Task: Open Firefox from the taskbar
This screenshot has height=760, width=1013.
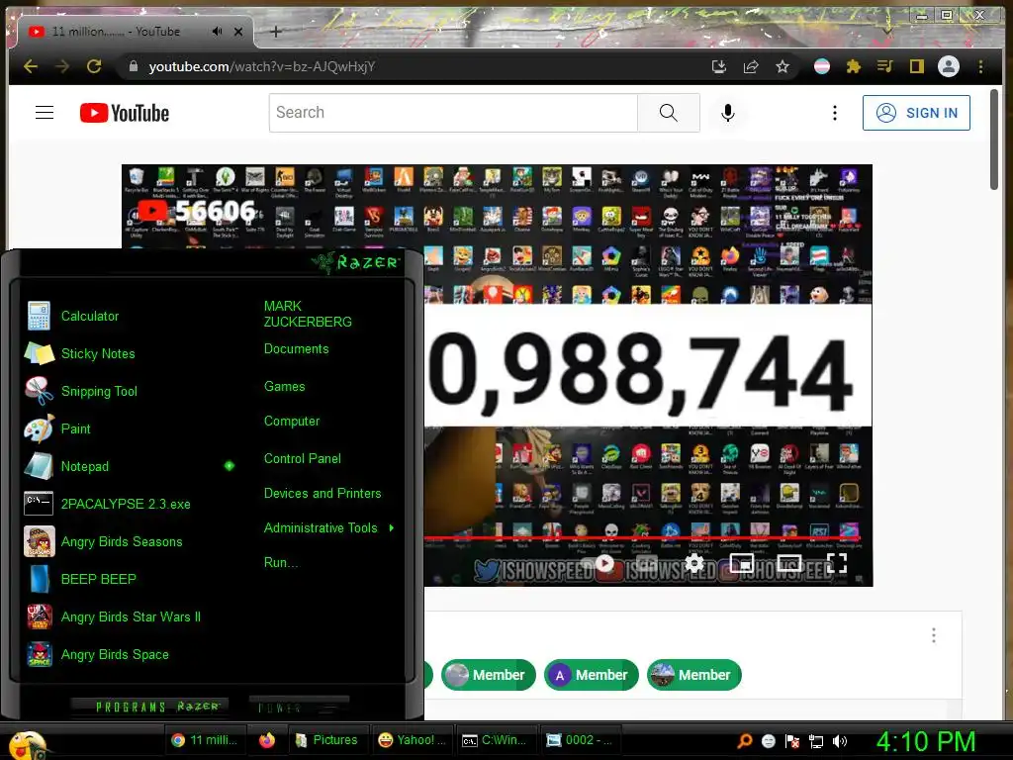Action: (267, 740)
